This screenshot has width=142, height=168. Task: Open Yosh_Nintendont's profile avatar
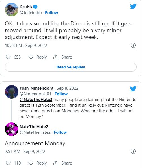pos(12,92)
